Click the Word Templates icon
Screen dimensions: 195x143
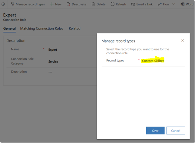(183, 4)
